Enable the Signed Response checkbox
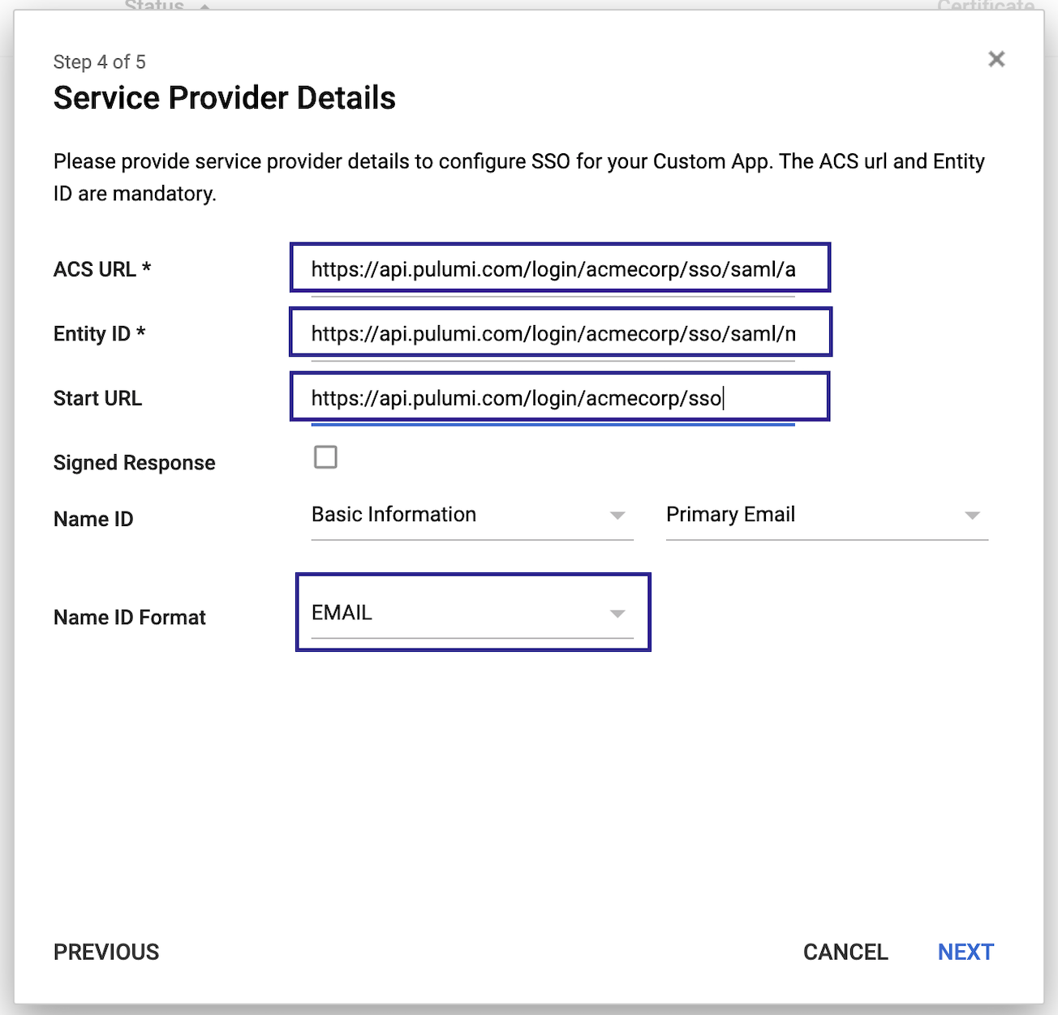1058x1015 pixels. point(325,457)
